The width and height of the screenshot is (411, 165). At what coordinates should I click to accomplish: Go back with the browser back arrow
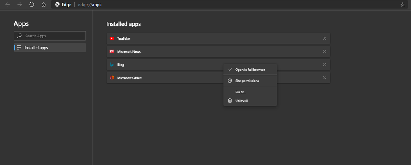tap(7, 5)
